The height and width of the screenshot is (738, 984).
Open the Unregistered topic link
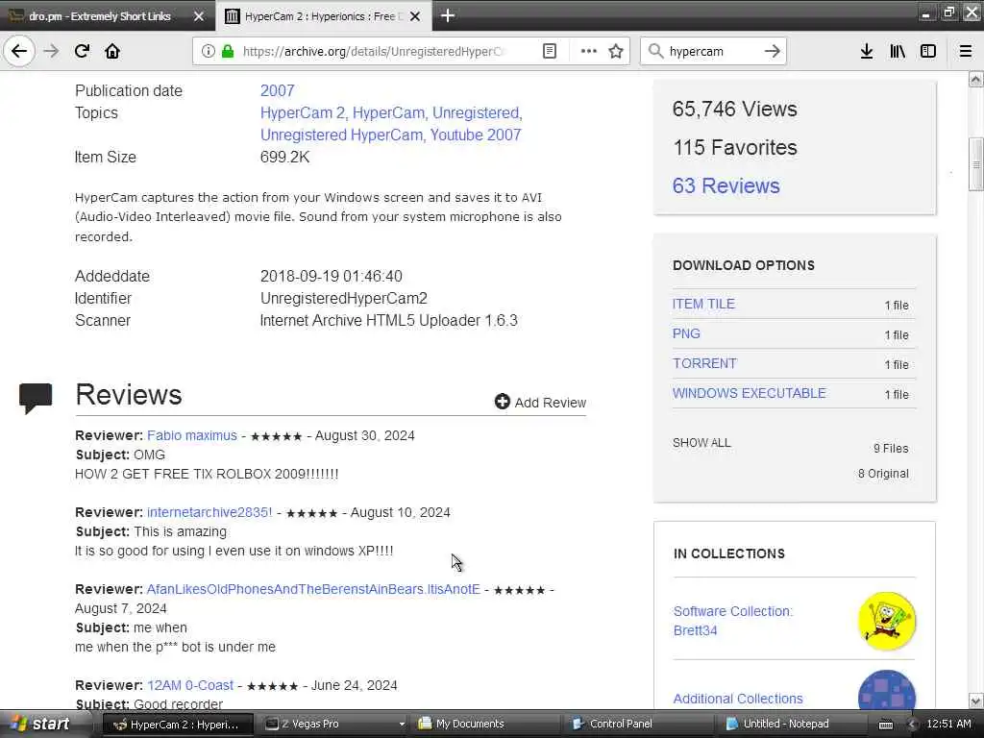click(x=477, y=113)
